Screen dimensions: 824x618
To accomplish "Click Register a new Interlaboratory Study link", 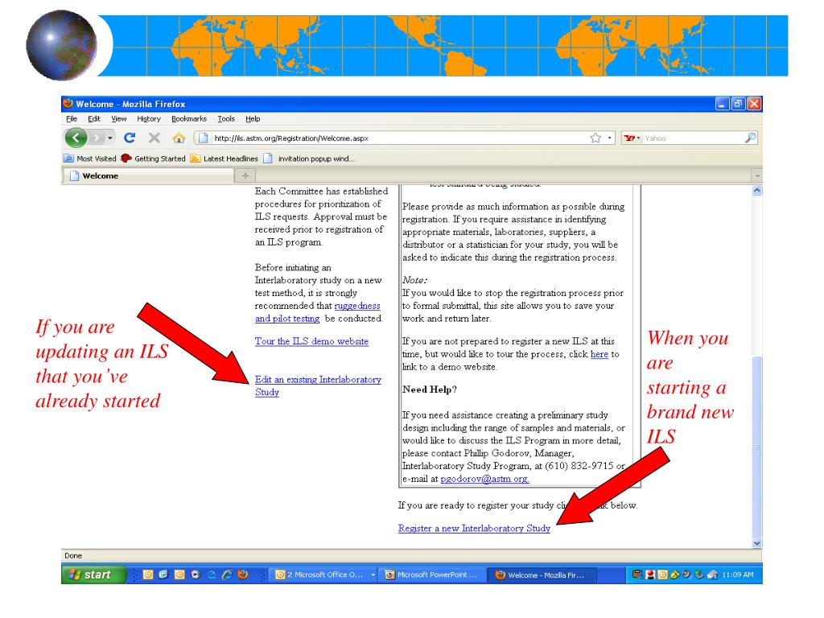I will click(474, 529).
